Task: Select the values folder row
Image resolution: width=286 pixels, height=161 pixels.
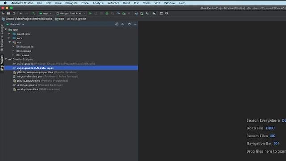Action: click(x=71, y=55)
